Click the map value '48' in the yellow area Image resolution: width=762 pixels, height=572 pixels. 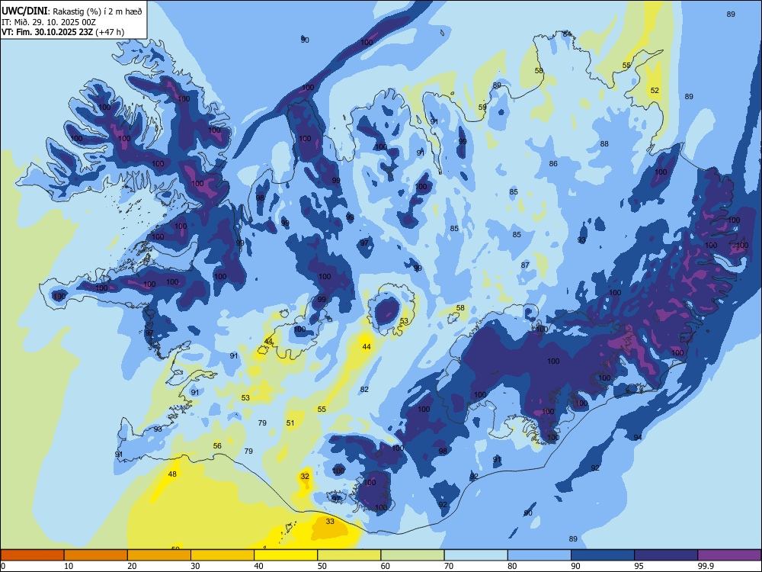point(172,474)
